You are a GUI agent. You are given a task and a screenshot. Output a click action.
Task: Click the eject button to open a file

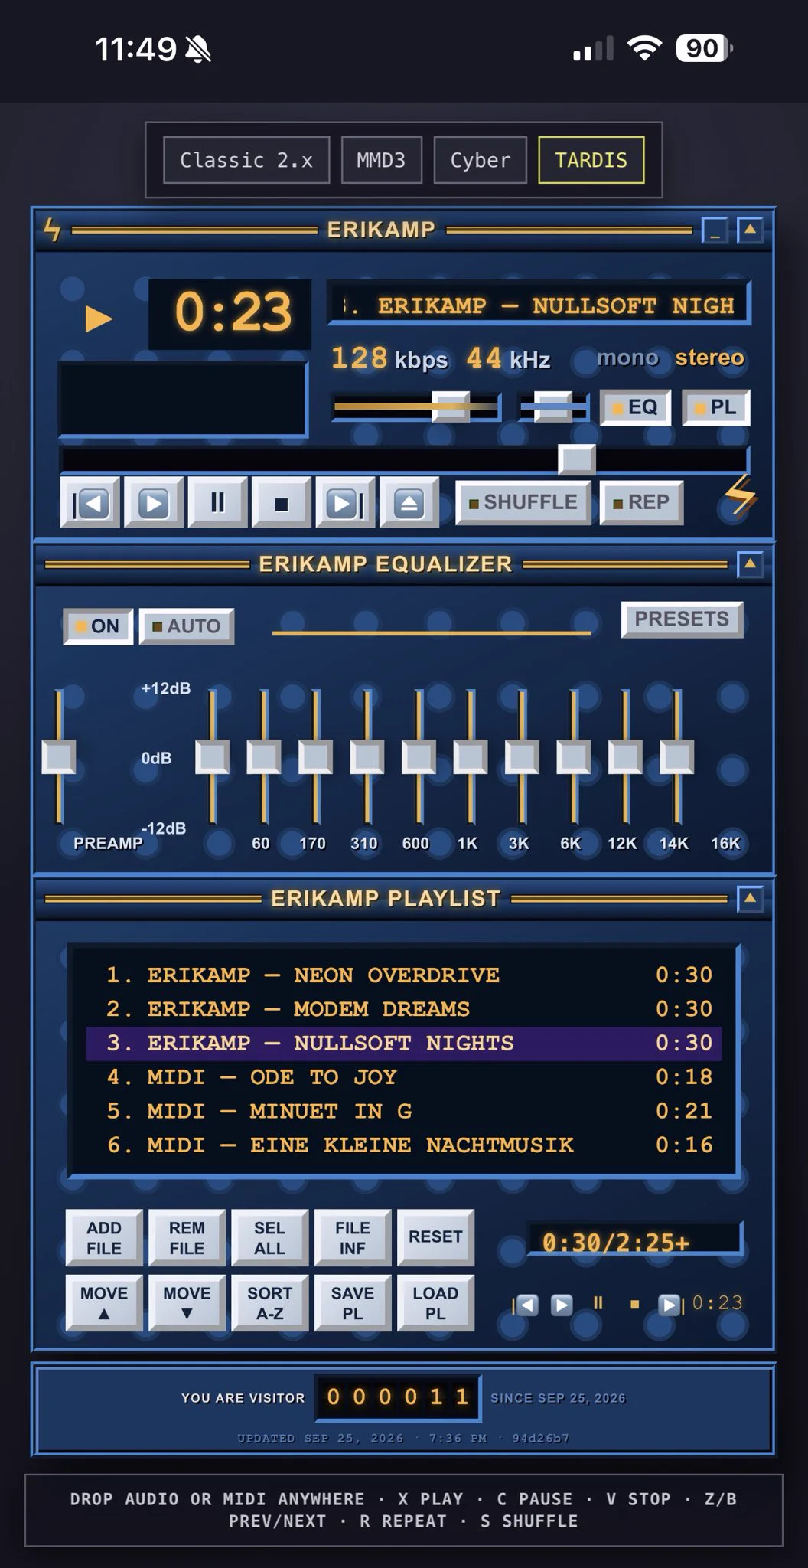(409, 502)
